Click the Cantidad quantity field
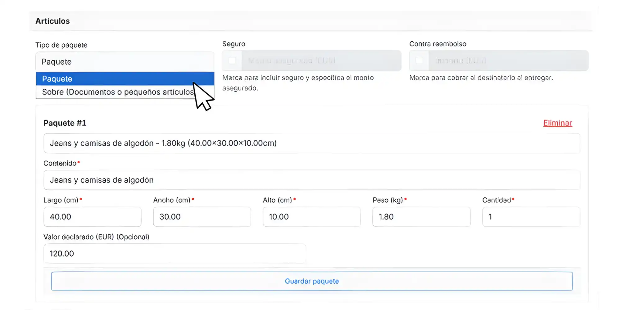This screenshot has height=310, width=621. (x=531, y=217)
